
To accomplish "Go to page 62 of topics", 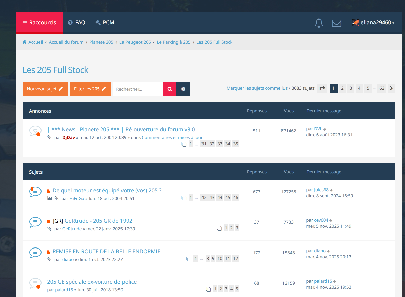I will pyautogui.click(x=382, y=88).
